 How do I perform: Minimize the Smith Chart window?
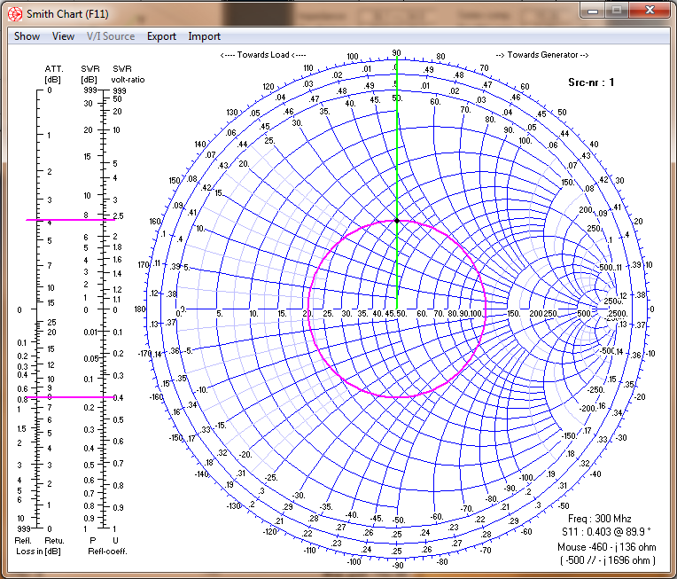[x=593, y=11]
